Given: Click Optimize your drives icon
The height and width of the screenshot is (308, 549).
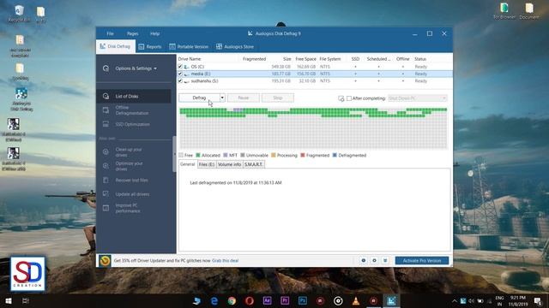Looking at the screenshot, I should pyautogui.click(x=106, y=166).
